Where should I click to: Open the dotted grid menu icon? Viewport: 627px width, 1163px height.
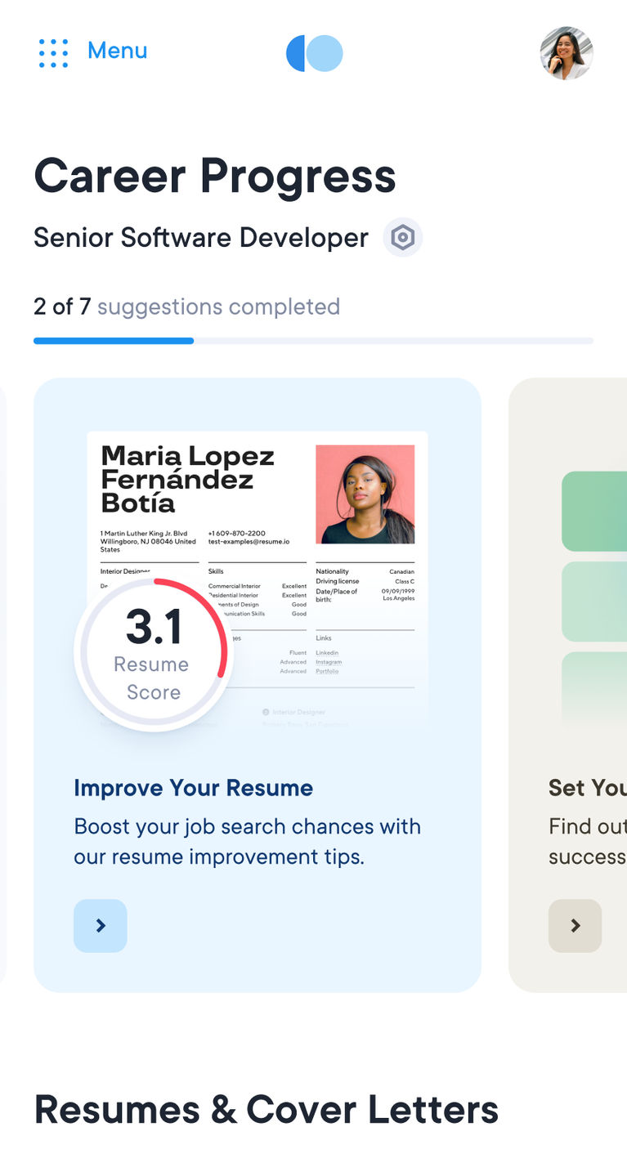[x=53, y=53]
